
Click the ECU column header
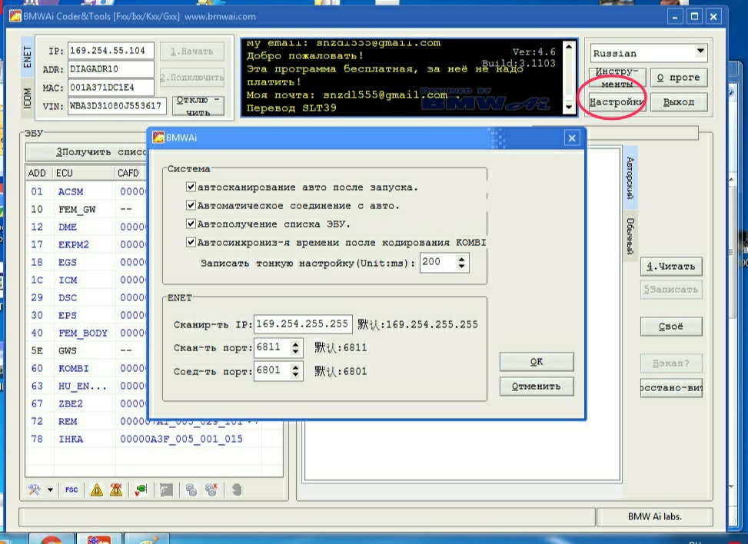[x=85, y=173]
